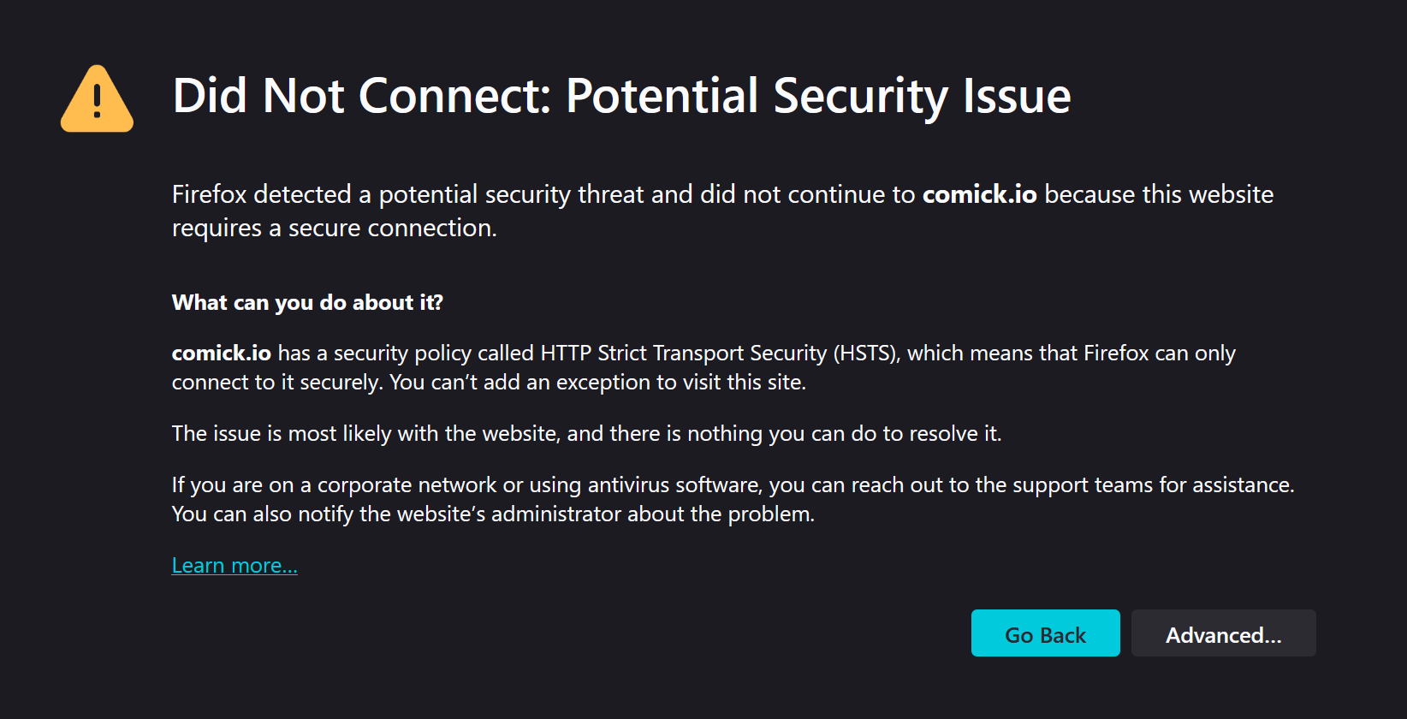Click the yellow warning triangle icon
1407x719 pixels.
(x=97, y=99)
